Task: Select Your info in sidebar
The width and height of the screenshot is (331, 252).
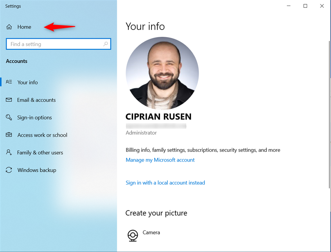Action: click(27, 82)
